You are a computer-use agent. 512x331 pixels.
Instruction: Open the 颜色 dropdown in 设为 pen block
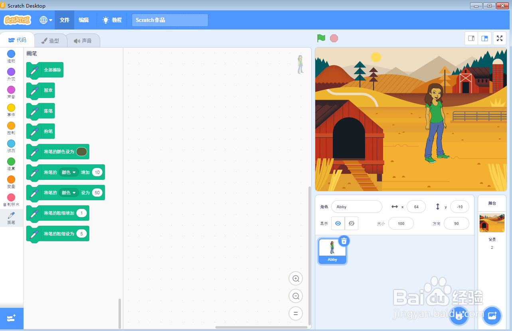pyautogui.click(x=68, y=193)
